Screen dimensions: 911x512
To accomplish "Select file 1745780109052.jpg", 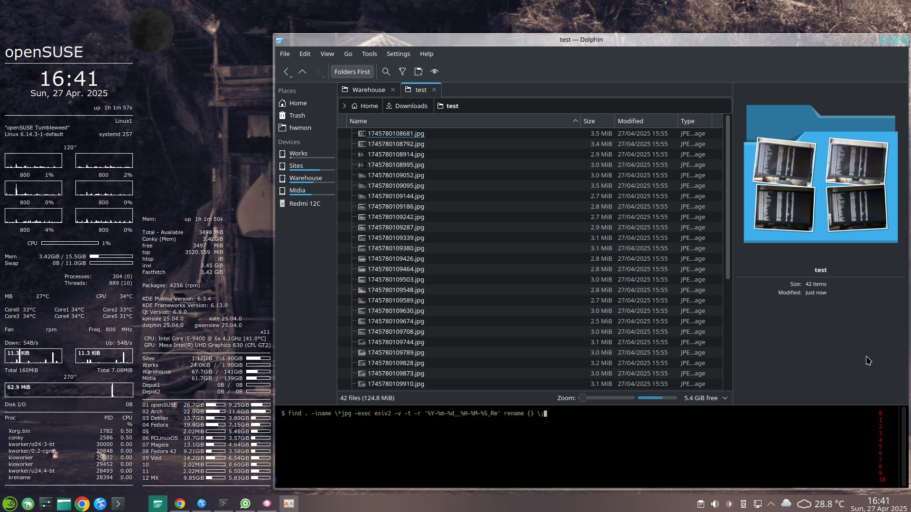I will (396, 175).
